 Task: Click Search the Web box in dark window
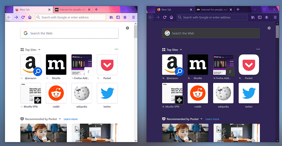click(211, 33)
